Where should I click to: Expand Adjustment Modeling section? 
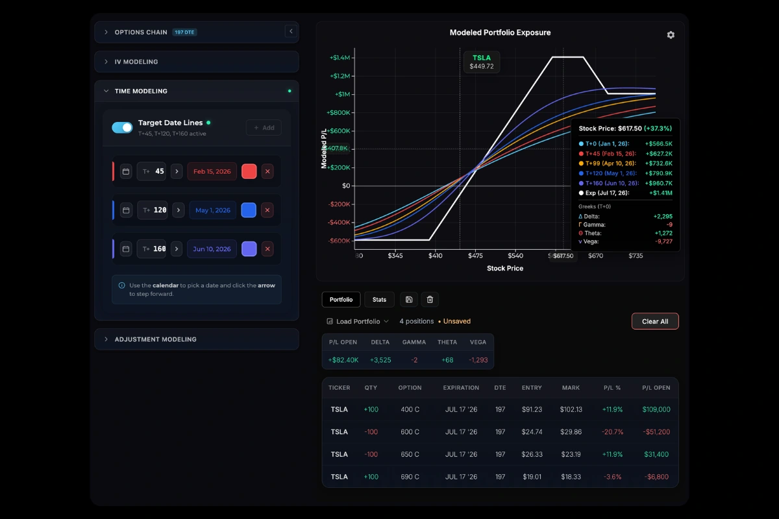(x=155, y=339)
